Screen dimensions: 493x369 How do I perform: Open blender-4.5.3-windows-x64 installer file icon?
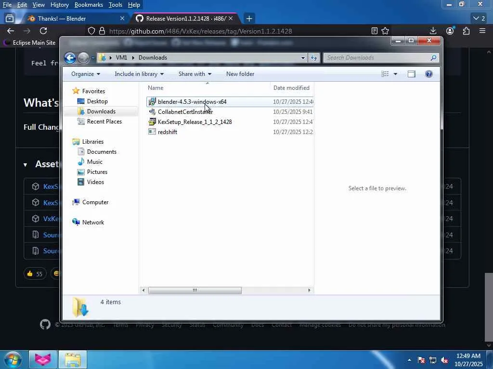point(152,102)
